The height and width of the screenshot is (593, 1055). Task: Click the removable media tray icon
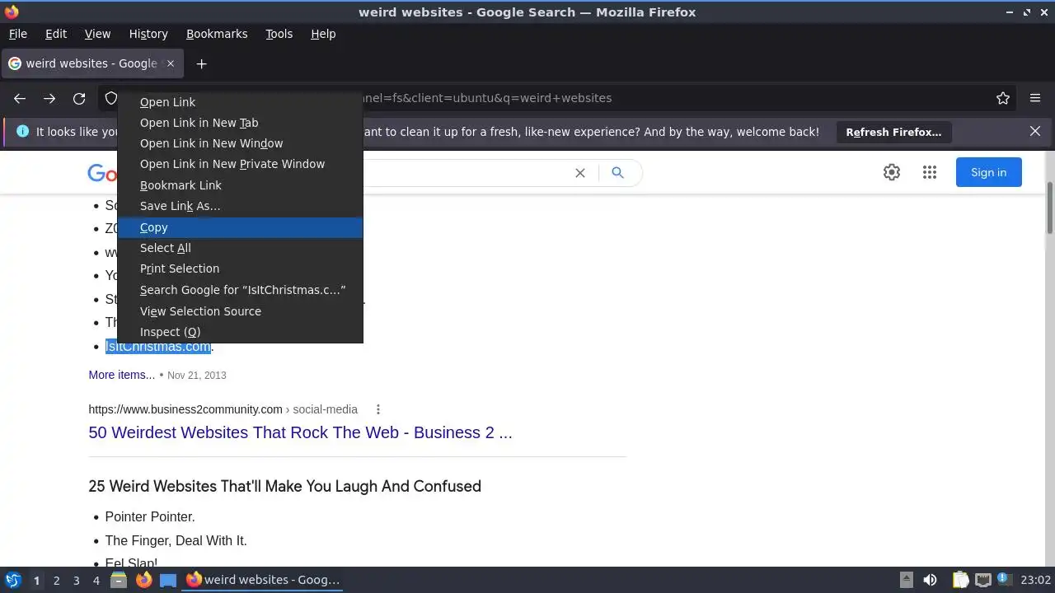pos(906,580)
